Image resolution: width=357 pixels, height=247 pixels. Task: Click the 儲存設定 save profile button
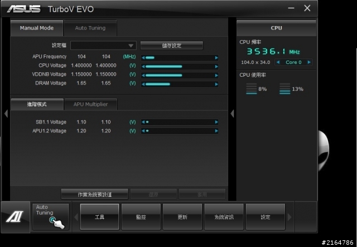172,46
